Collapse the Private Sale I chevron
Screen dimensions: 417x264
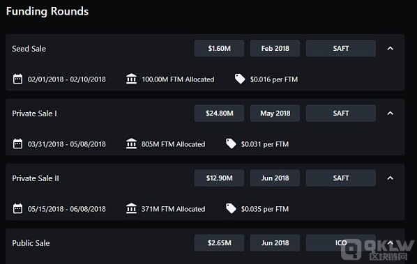pyautogui.click(x=390, y=113)
